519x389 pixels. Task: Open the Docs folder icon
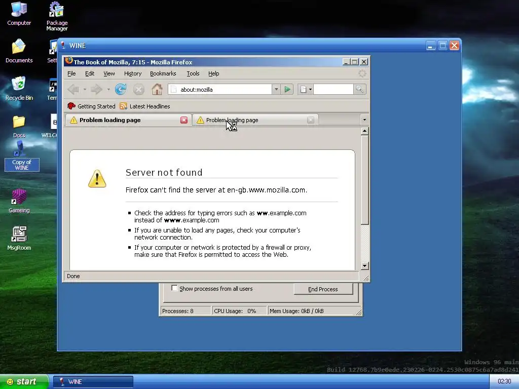(19, 127)
